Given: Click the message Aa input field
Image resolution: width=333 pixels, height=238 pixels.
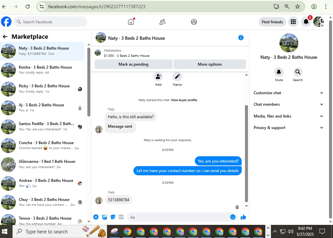Looking at the screenshot, I should click(x=178, y=217).
